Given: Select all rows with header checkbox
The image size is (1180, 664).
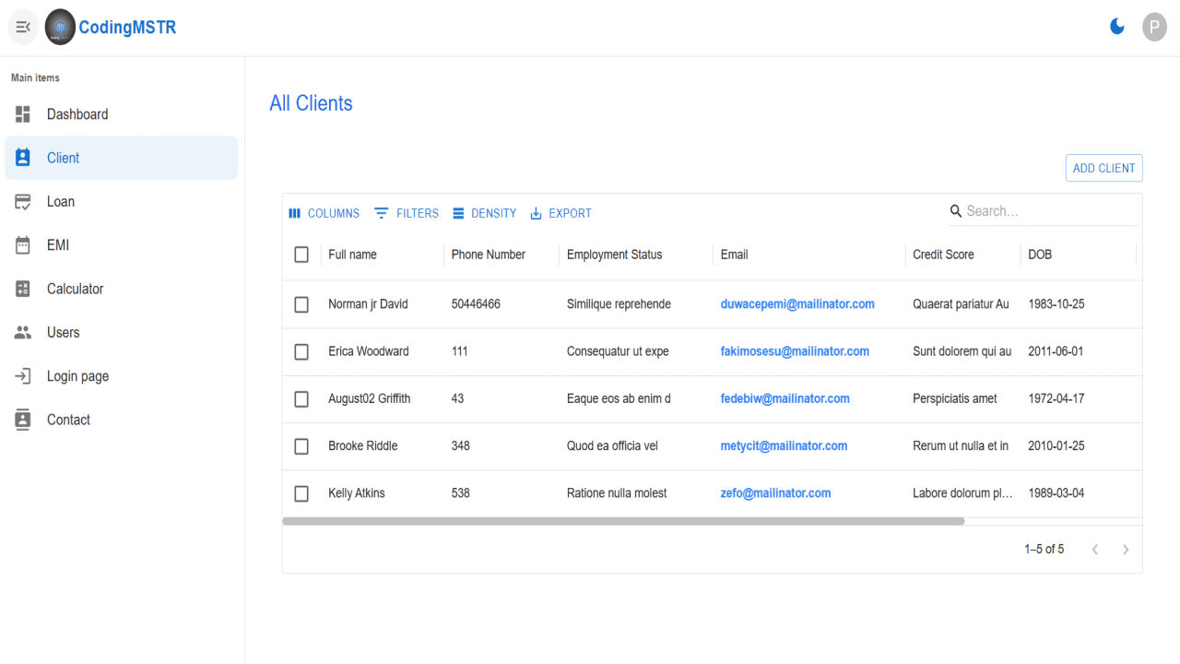Looking at the screenshot, I should click(301, 255).
